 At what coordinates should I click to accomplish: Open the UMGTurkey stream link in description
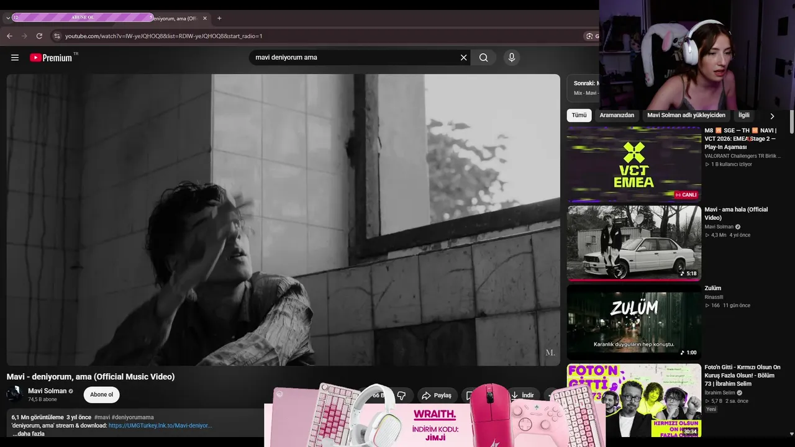pos(160,425)
